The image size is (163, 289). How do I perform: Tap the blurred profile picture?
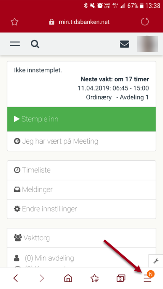[147, 44]
